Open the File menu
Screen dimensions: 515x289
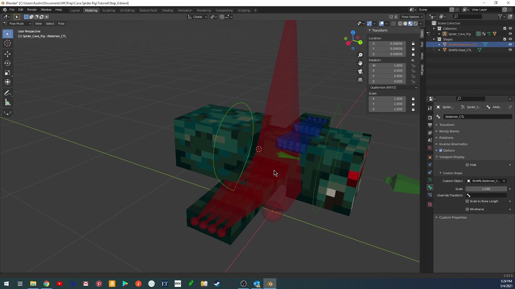pyautogui.click(x=12, y=10)
